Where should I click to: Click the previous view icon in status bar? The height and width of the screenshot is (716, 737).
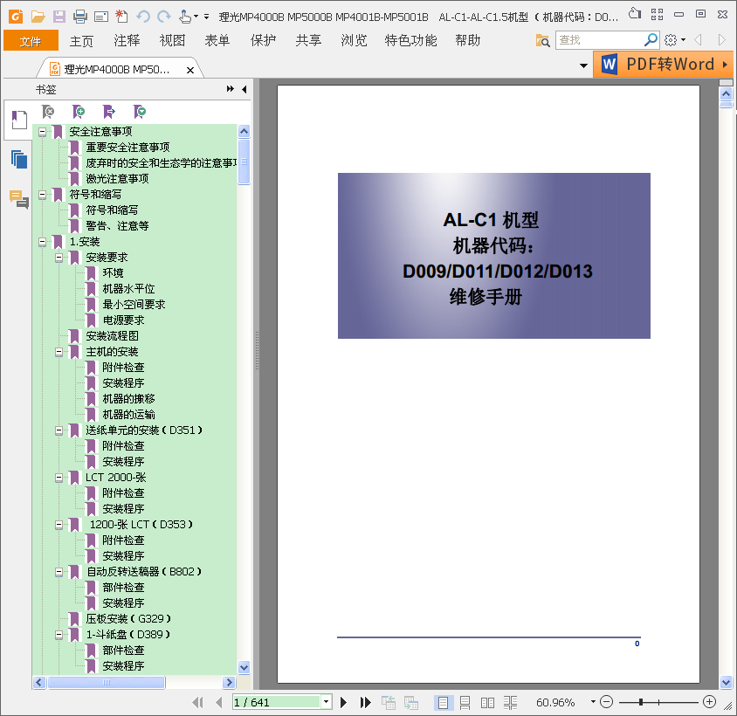click(x=389, y=702)
